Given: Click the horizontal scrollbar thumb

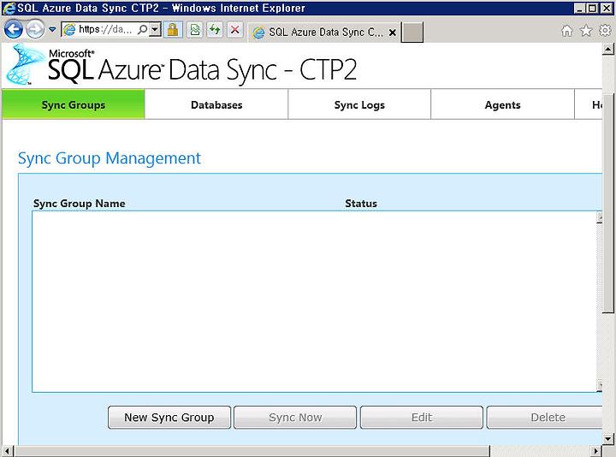Looking at the screenshot, I should (x=252, y=451).
